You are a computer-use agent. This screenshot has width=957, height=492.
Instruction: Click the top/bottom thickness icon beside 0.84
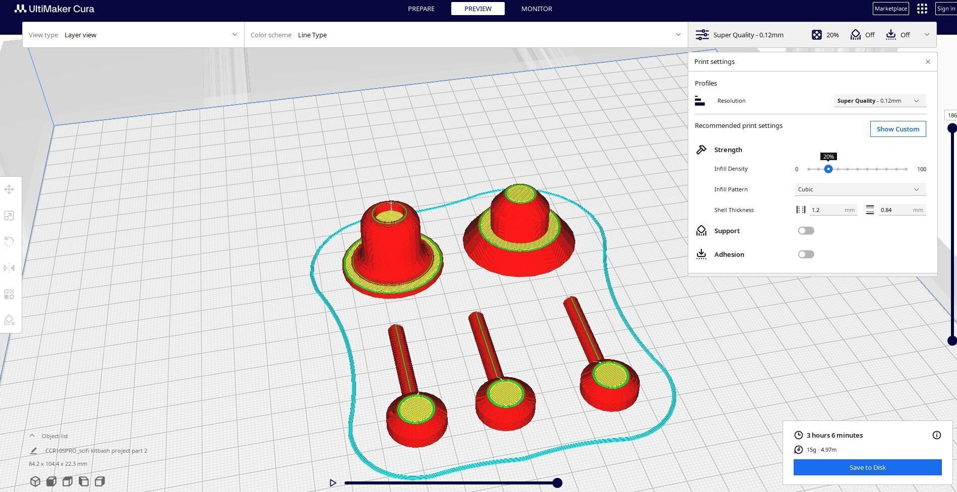tap(870, 210)
